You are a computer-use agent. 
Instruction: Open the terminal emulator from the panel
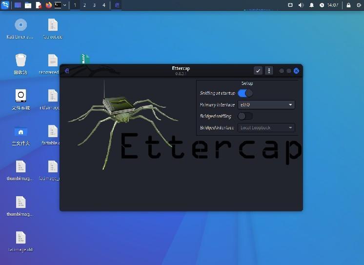pos(58,5)
